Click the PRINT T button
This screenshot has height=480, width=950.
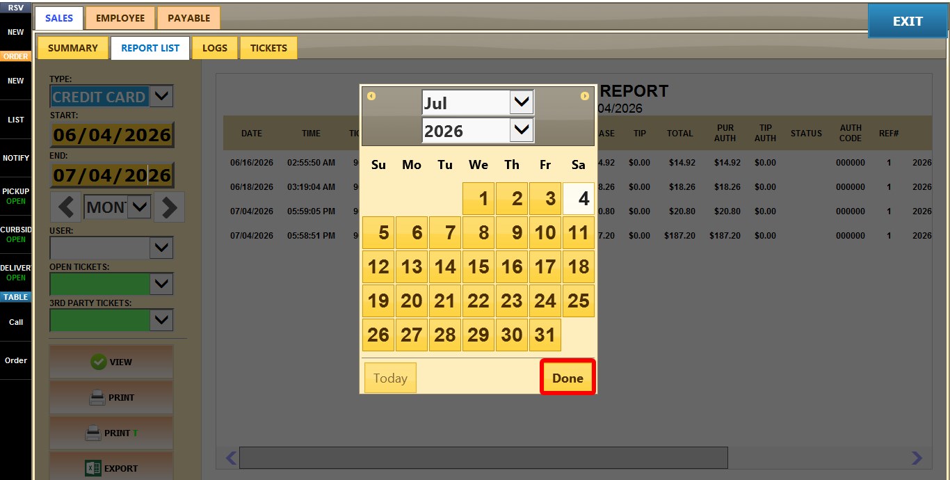[x=111, y=433]
